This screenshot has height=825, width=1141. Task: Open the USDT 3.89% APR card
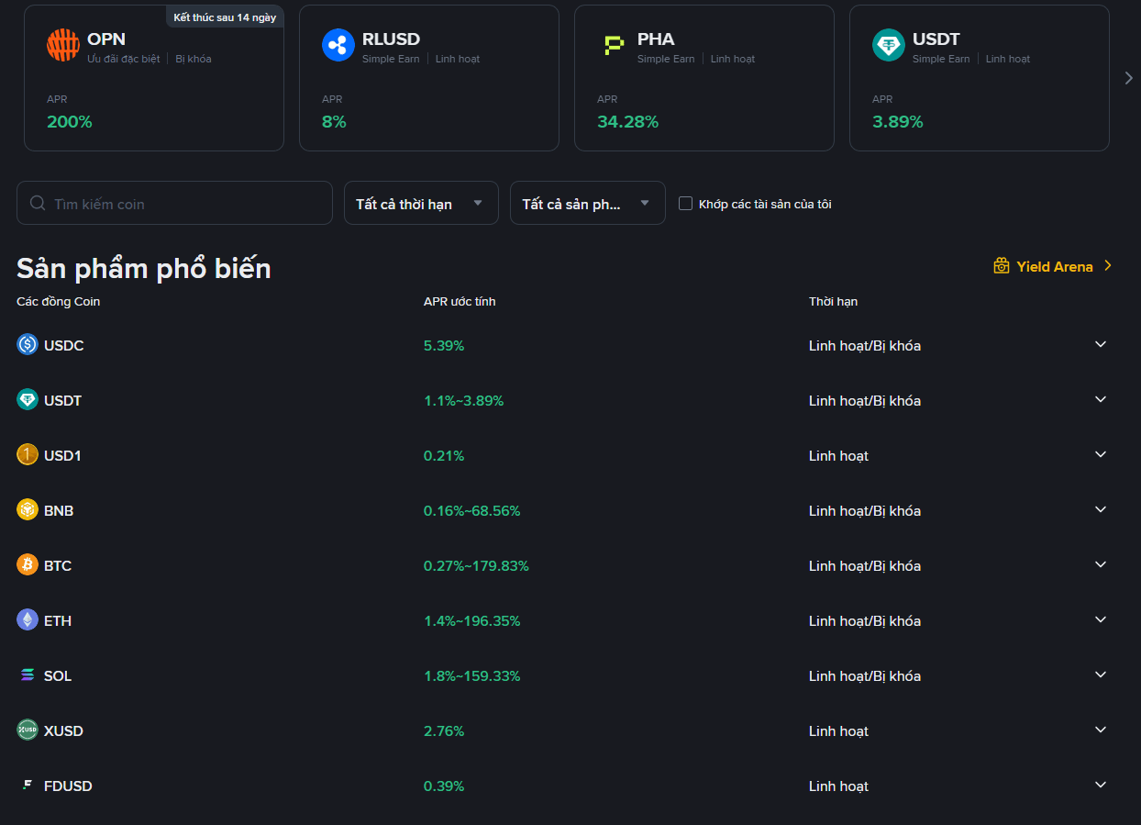click(980, 78)
